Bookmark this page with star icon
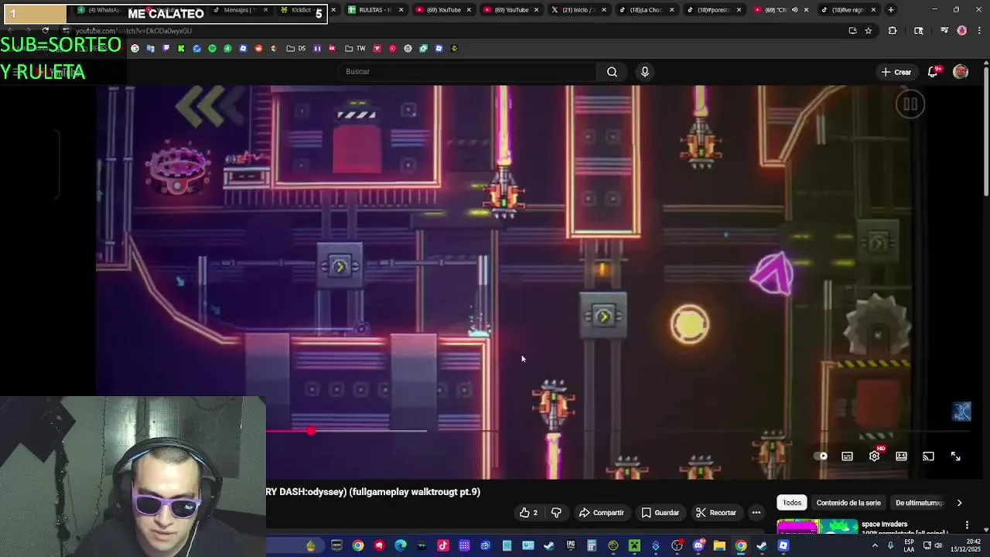This screenshot has width=990, height=557. click(869, 31)
